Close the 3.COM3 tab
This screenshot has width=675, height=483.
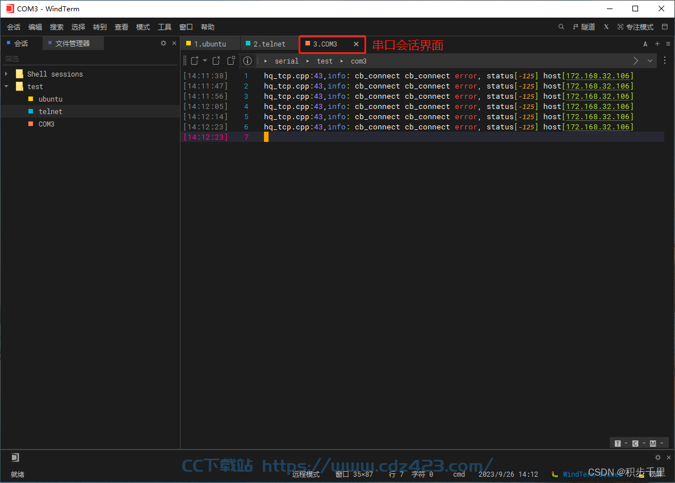click(356, 44)
